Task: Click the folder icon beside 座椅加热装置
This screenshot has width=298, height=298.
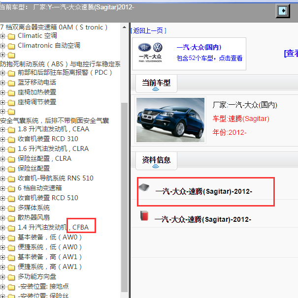Action: 11,93
